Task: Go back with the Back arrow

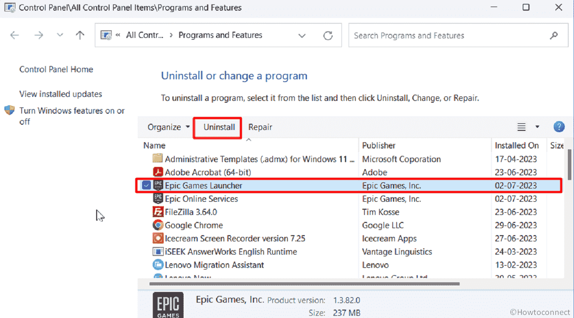Action: 15,36
